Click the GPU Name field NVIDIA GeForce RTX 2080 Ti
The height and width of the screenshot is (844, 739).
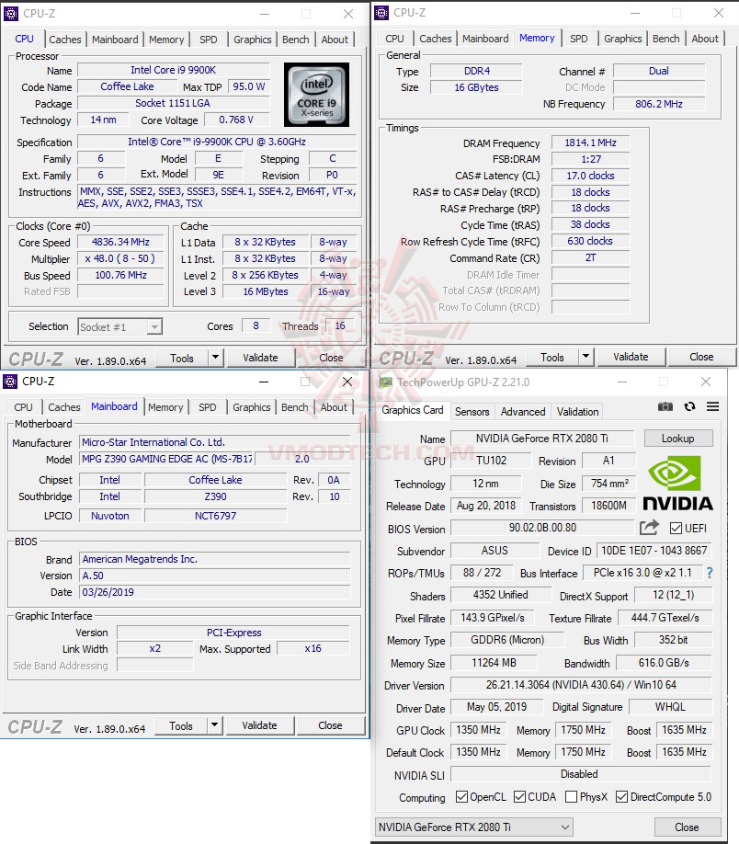pyautogui.click(x=542, y=439)
